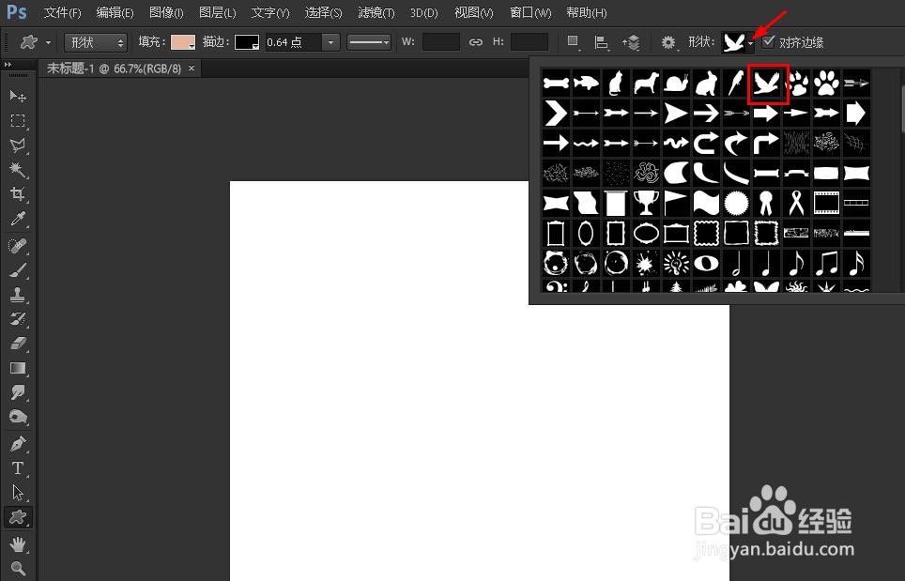
Task: Select the Gradient tool
Action: pyautogui.click(x=18, y=368)
